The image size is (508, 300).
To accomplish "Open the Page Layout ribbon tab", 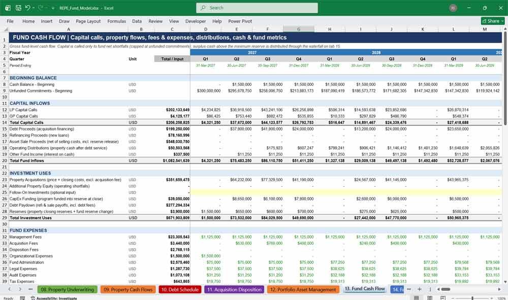I will pyautogui.click(x=88, y=21).
